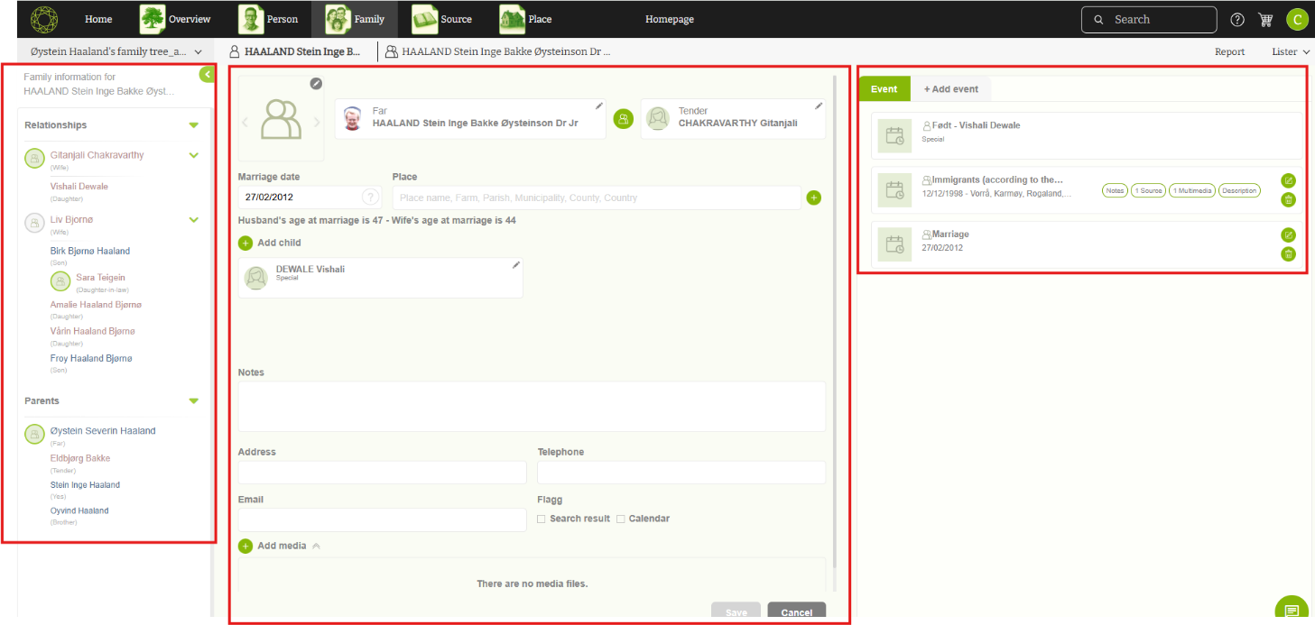Collapse the Relationships section
This screenshot has width=1315, height=625.
(x=193, y=125)
